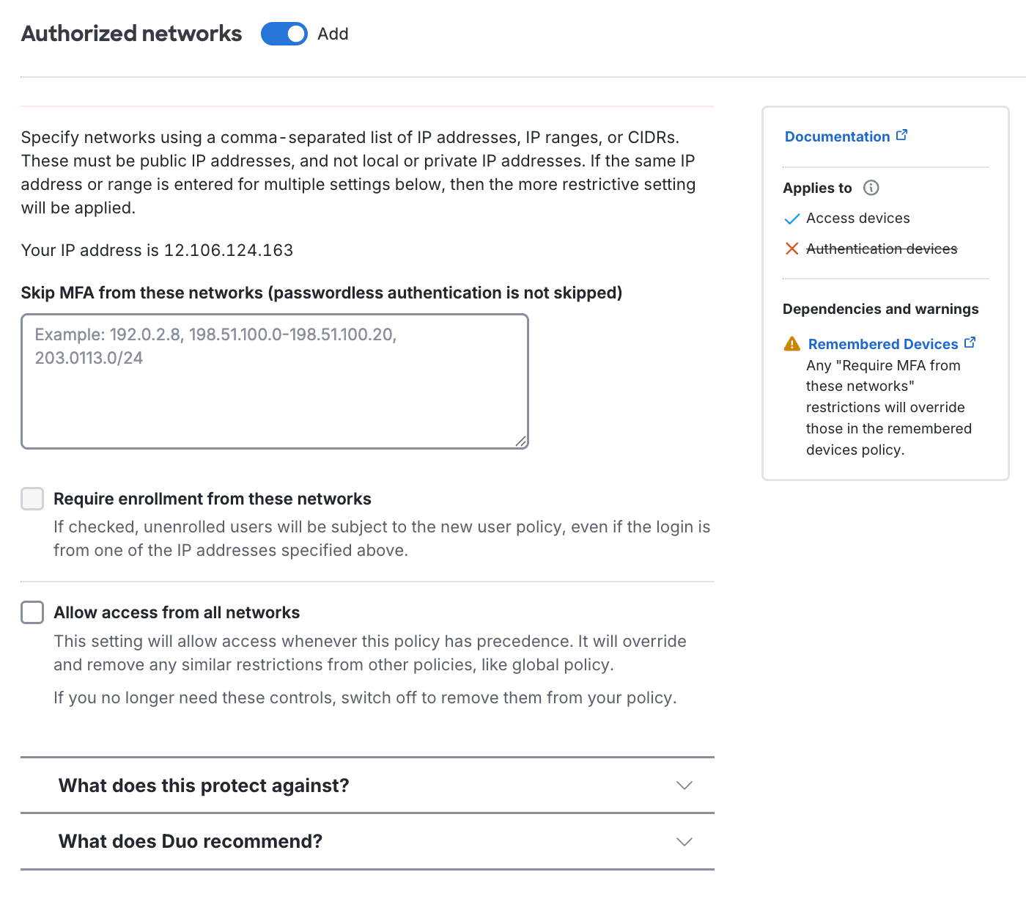Viewport: 1026px width, 905px height.
Task: Expand "What does this protect against?" section
Action: [x=204, y=785]
